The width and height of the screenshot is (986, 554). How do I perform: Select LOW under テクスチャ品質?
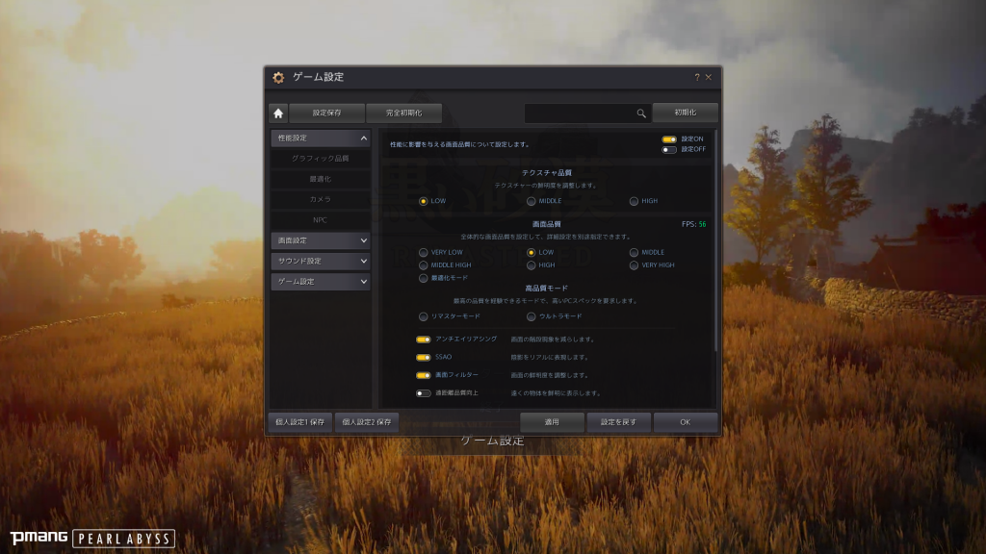424,201
